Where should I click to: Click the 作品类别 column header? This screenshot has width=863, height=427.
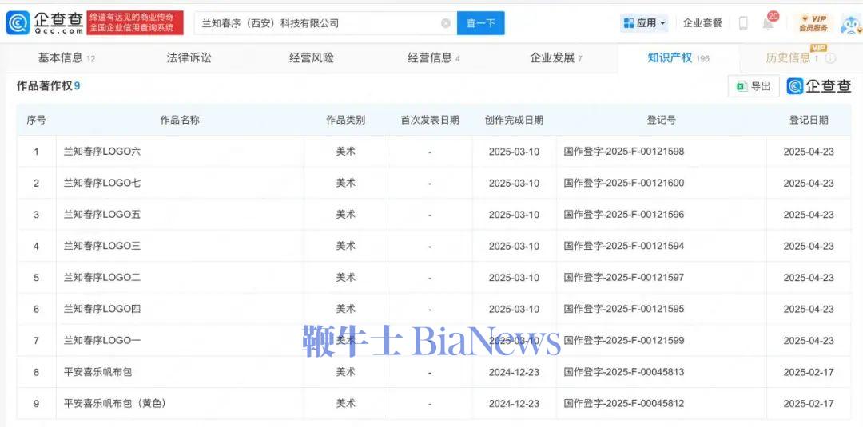pos(346,120)
